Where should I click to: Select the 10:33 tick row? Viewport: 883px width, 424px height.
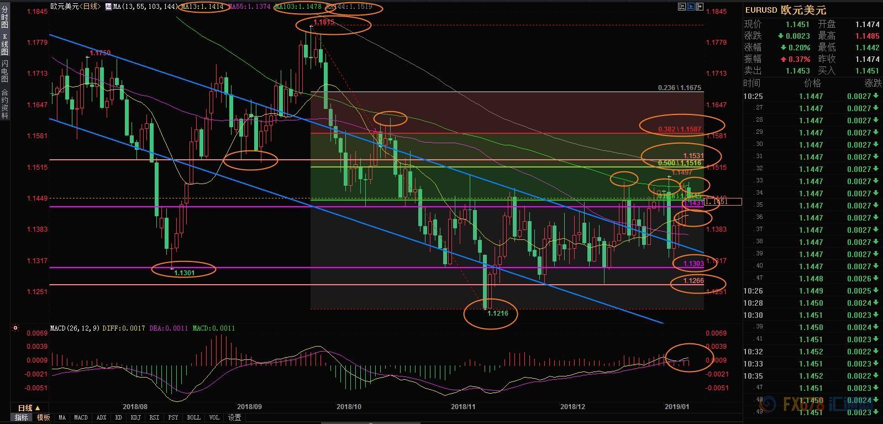[x=812, y=364]
